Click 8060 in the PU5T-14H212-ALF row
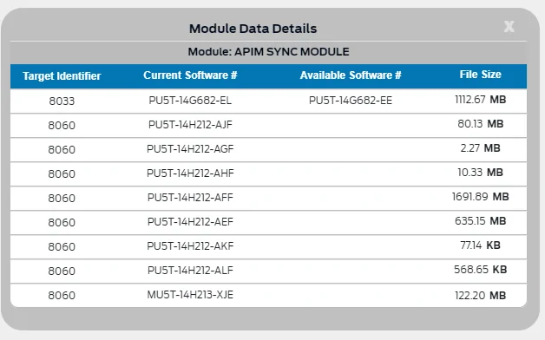 click(62, 271)
